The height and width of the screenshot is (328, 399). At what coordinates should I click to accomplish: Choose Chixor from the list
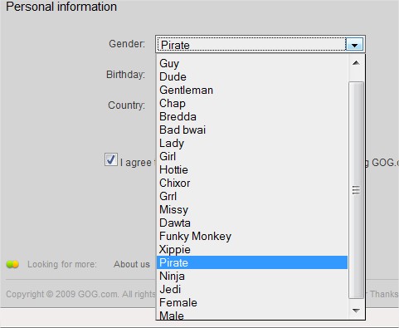252,183
